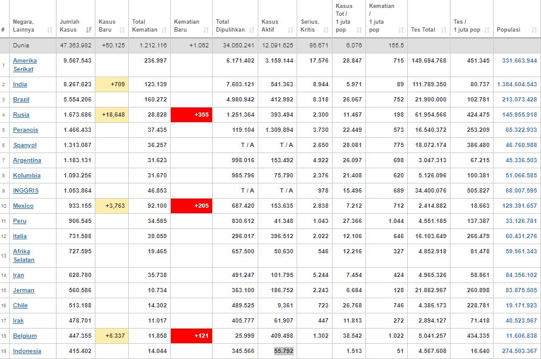This screenshot has width=541, height=359.
Task: Open the Perancis country link
Action: [25, 130]
